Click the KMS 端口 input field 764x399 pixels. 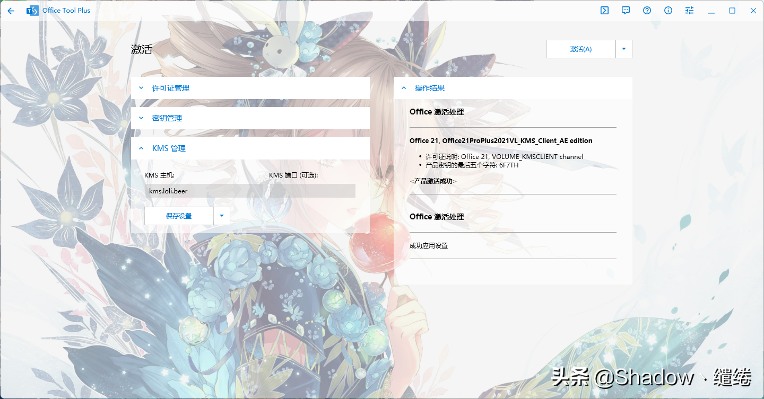[x=312, y=191]
